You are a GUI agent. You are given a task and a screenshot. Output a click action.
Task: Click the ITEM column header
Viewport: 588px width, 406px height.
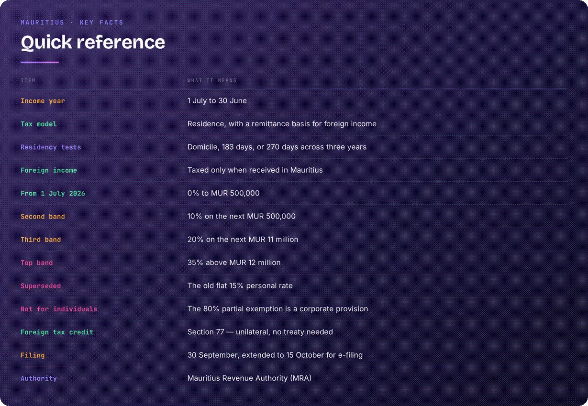(28, 80)
